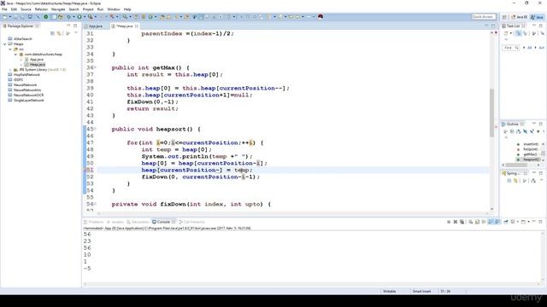Select insert(int) in the Outline view

531,144
